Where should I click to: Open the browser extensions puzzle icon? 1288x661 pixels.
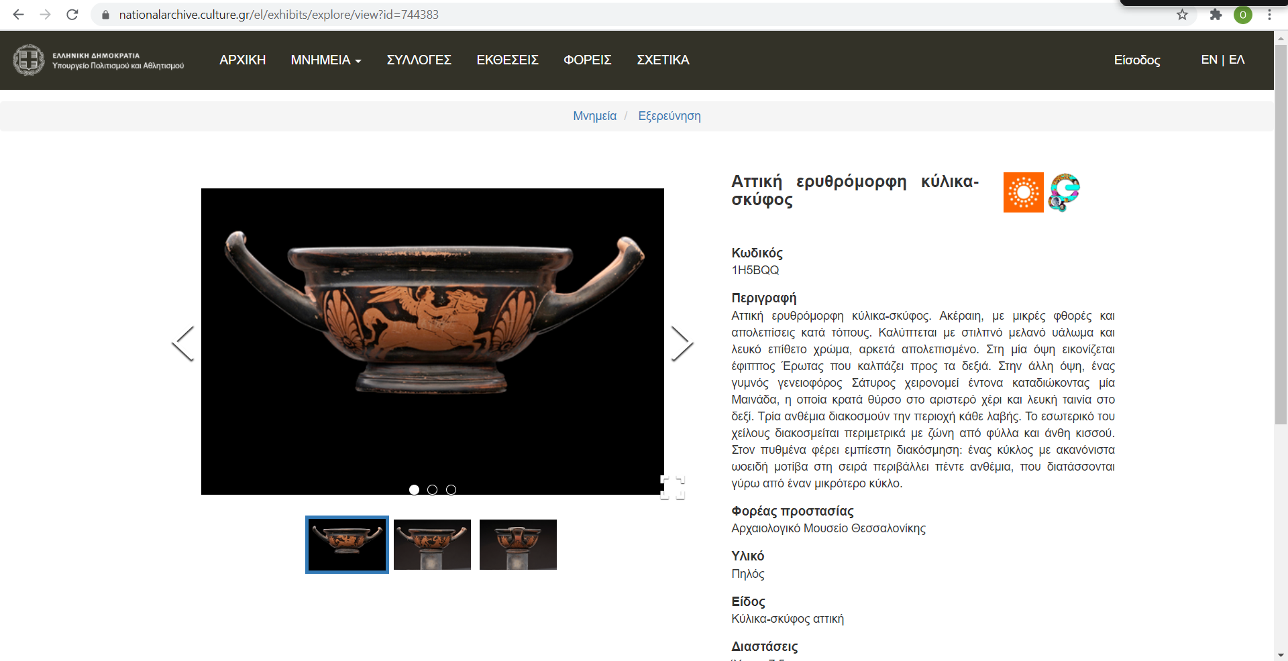1216,14
